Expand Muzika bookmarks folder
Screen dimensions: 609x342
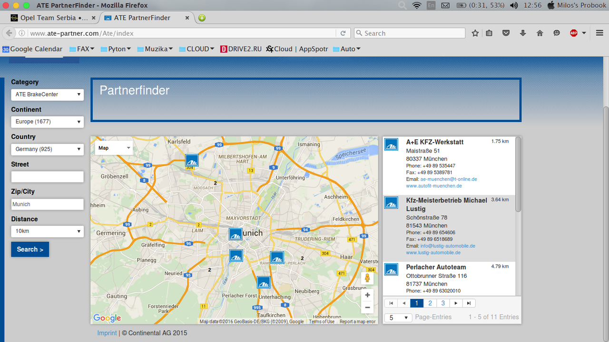[x=155, y=49]
